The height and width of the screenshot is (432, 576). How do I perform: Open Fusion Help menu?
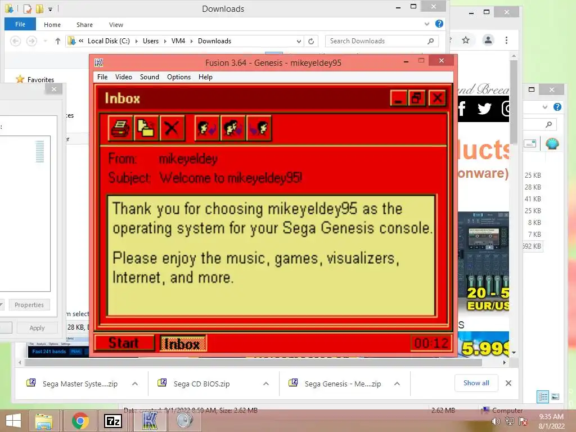[x=205, y=76]
